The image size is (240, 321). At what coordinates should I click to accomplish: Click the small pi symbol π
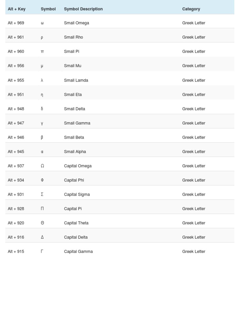point(42,52)
